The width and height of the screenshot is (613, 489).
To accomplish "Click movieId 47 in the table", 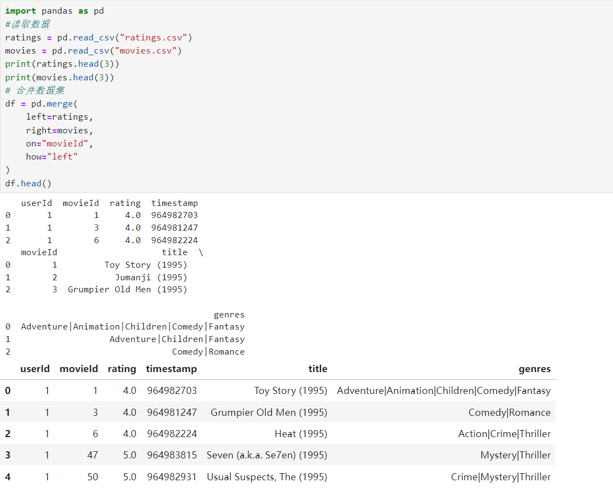I will point(92,456).
